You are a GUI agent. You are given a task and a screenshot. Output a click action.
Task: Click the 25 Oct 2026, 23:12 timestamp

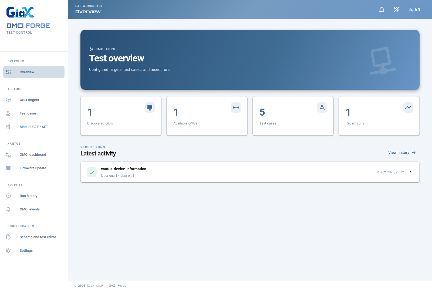point(390,172)
